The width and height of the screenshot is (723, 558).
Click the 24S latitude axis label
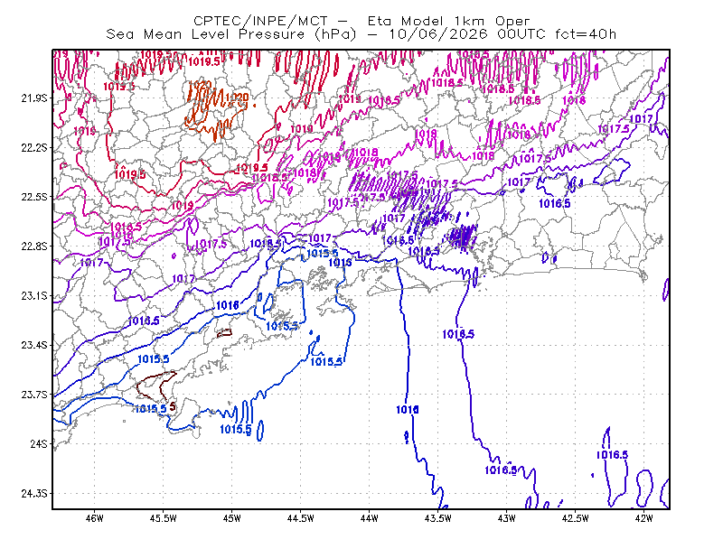39,443
